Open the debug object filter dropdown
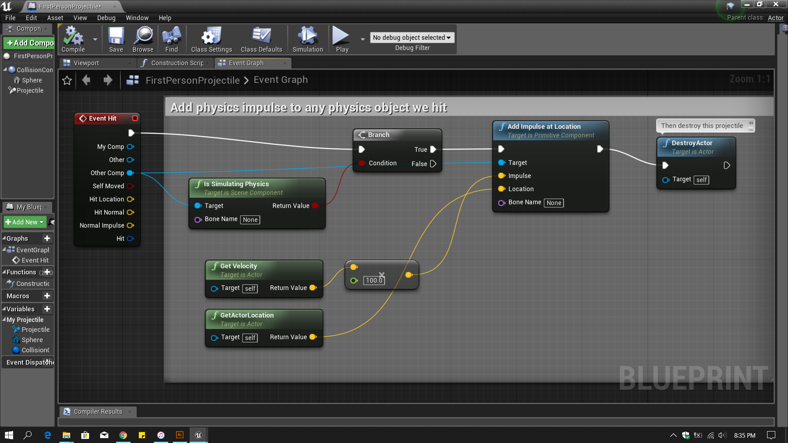Screen dimensions: 788x443 point(412,38)
